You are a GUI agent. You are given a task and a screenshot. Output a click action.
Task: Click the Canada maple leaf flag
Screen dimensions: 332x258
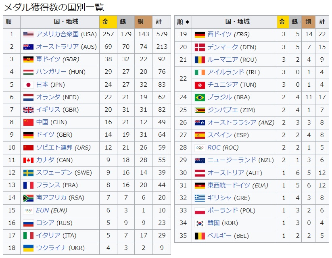[x=28, y=160]
